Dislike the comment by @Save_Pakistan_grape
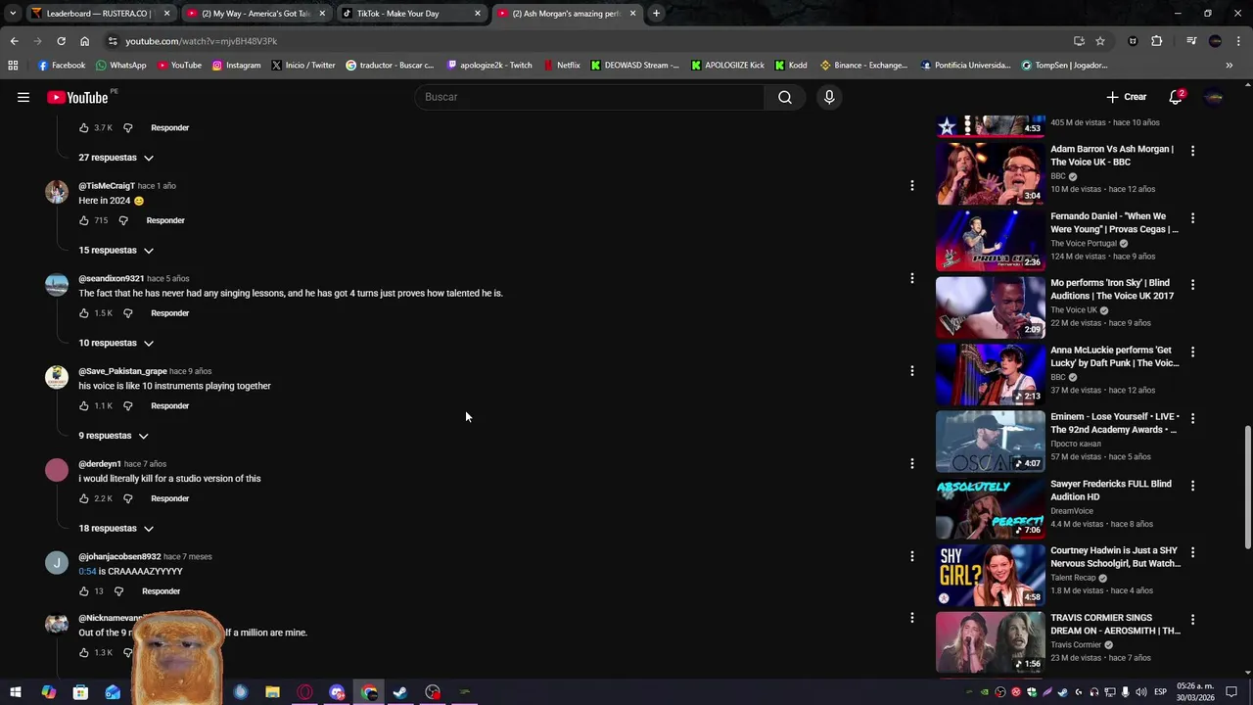The width and height of the screenshot is (1253, 705). pyautogui.click(x=127, y=405)
